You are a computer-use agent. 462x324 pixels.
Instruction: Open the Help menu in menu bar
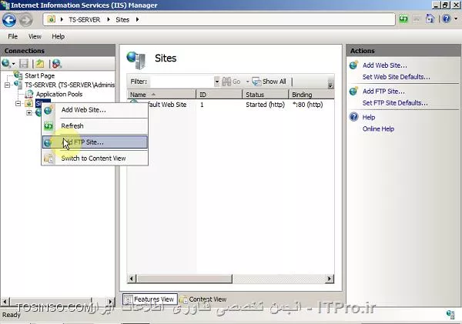click(x=58, y=36)
